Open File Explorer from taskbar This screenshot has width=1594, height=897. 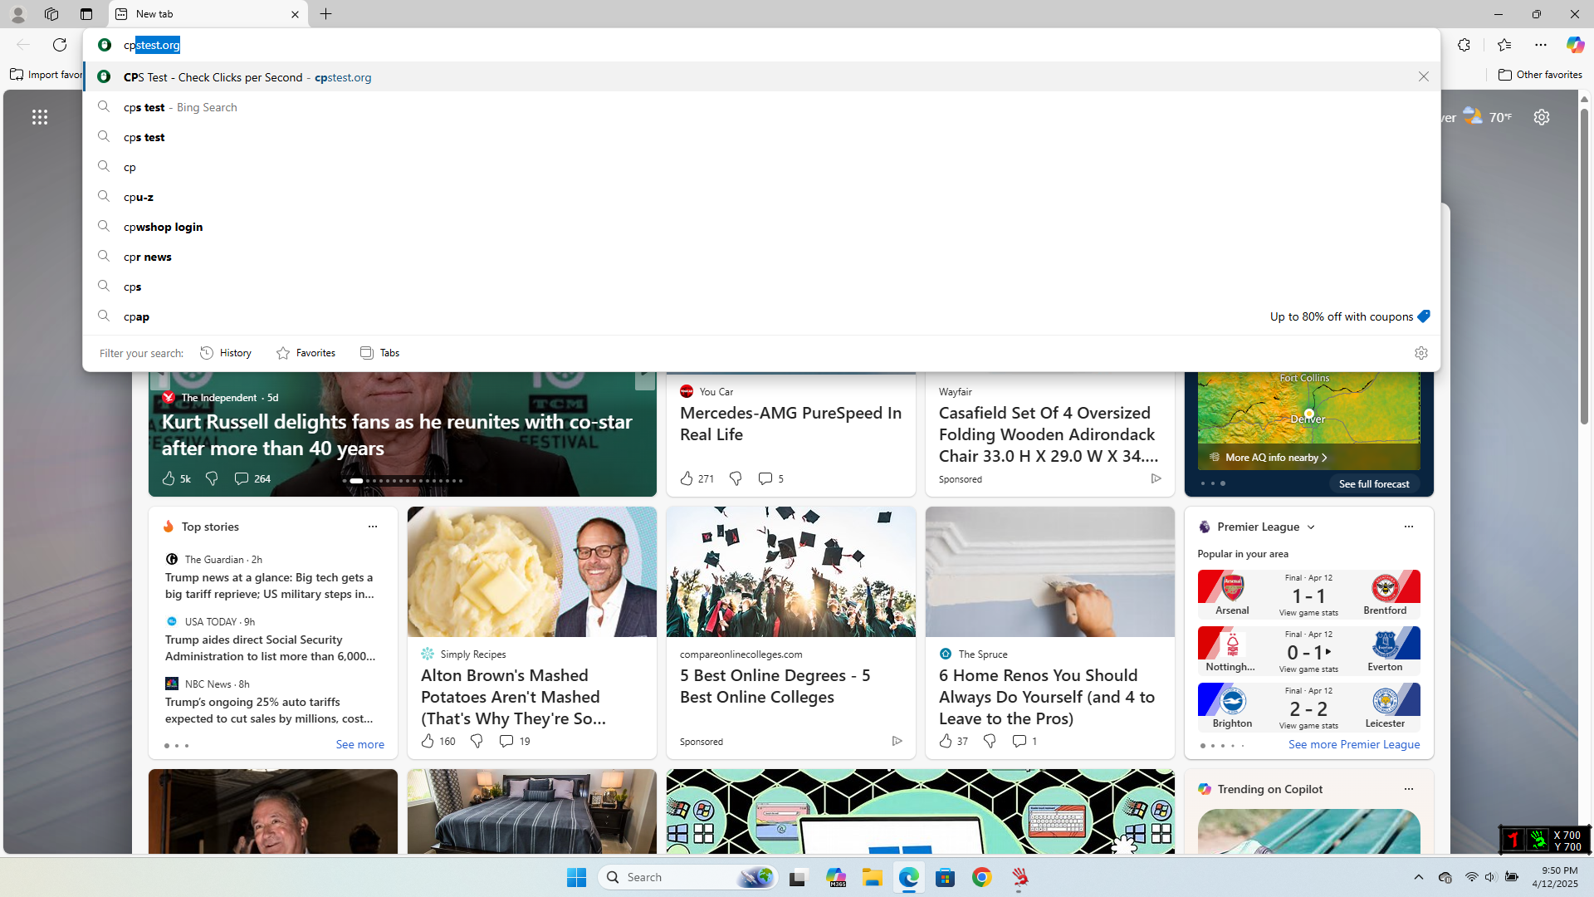pos(872,877)
